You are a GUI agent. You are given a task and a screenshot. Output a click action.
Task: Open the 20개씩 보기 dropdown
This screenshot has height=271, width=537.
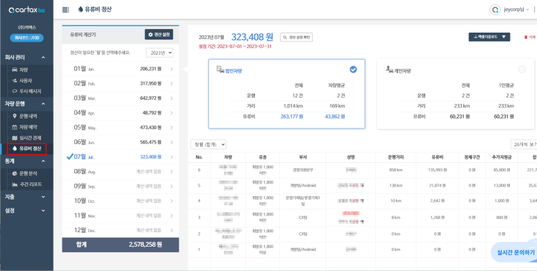[524, 145]
